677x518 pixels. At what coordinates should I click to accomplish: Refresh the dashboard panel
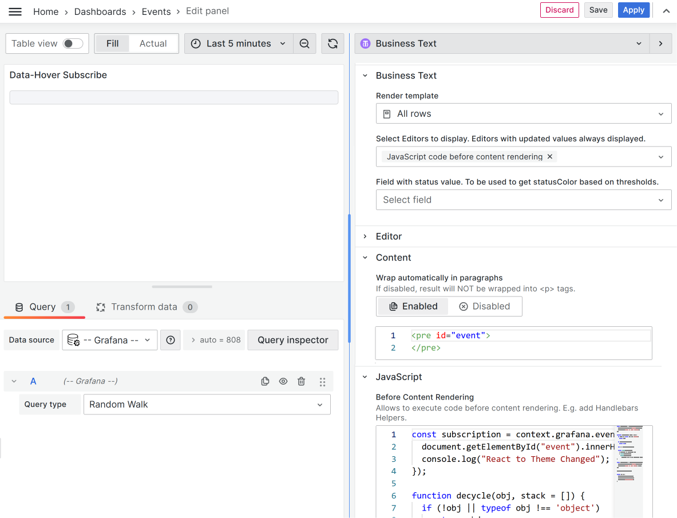click(332, 44)
